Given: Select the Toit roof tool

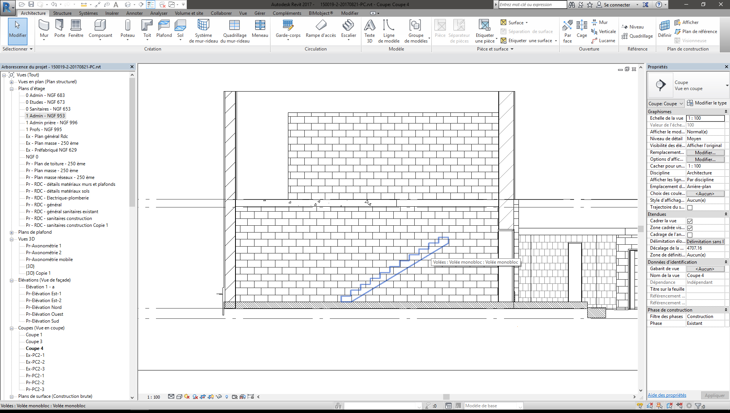Looking at the screenshot, I should [x=147, y=30].
